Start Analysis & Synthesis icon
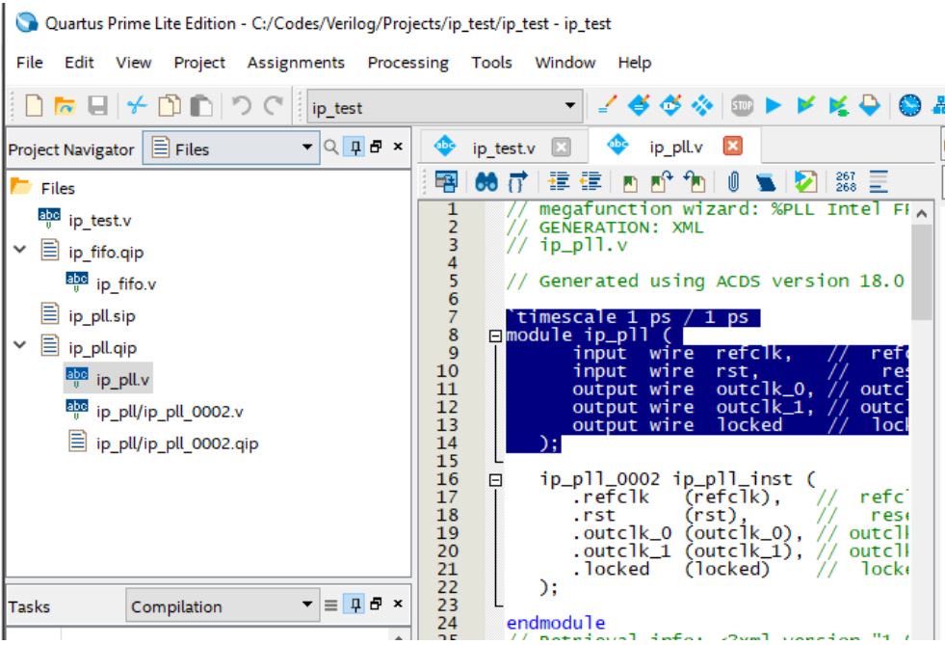945x645 pixels. [x=805, y=106]
